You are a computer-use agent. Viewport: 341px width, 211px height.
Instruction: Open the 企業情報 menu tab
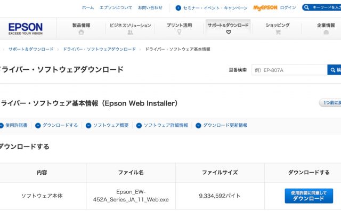pyautogui.click(x=326, y=28)
